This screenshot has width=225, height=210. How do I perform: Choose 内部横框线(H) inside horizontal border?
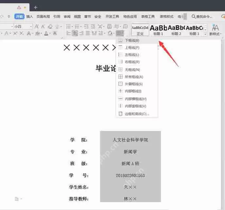pos(137,99)
